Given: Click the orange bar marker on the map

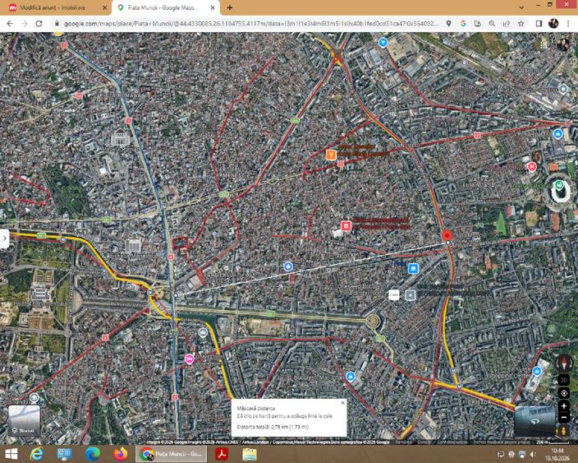Looking at the screenshot, I should pyautogui.click(x=331, y=155).
